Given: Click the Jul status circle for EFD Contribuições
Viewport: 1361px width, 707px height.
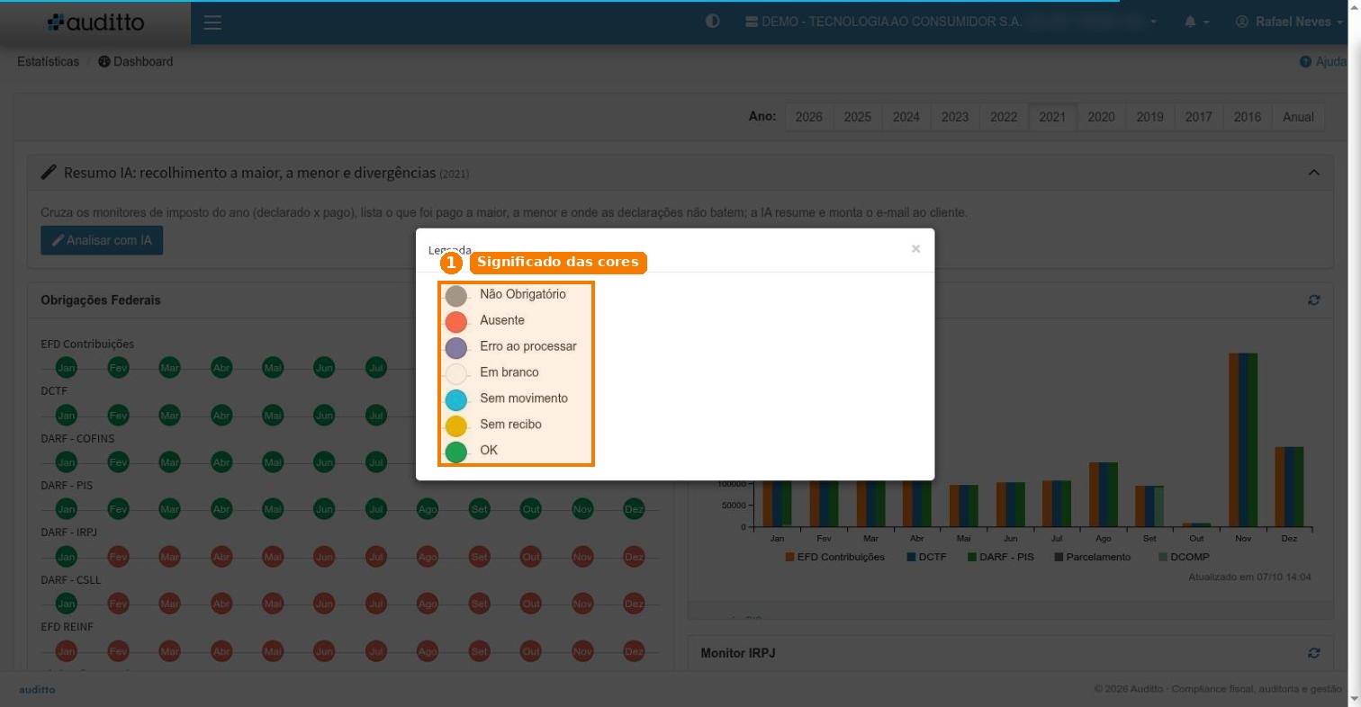Looking at the screenshot, I should pyautogui.click(x=376, y=367).
